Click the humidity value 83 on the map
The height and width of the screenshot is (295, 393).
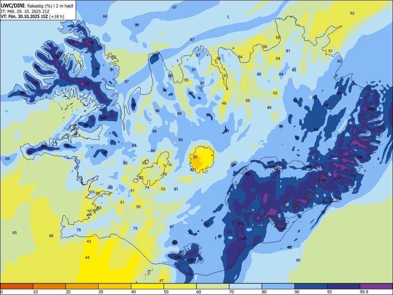269,107
